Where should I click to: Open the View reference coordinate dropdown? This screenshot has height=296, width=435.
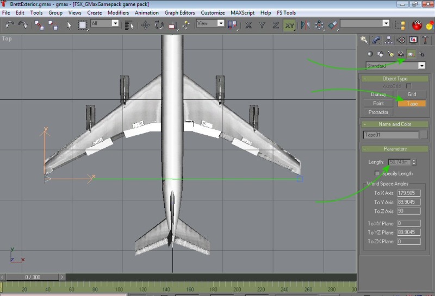coord(221,23)
